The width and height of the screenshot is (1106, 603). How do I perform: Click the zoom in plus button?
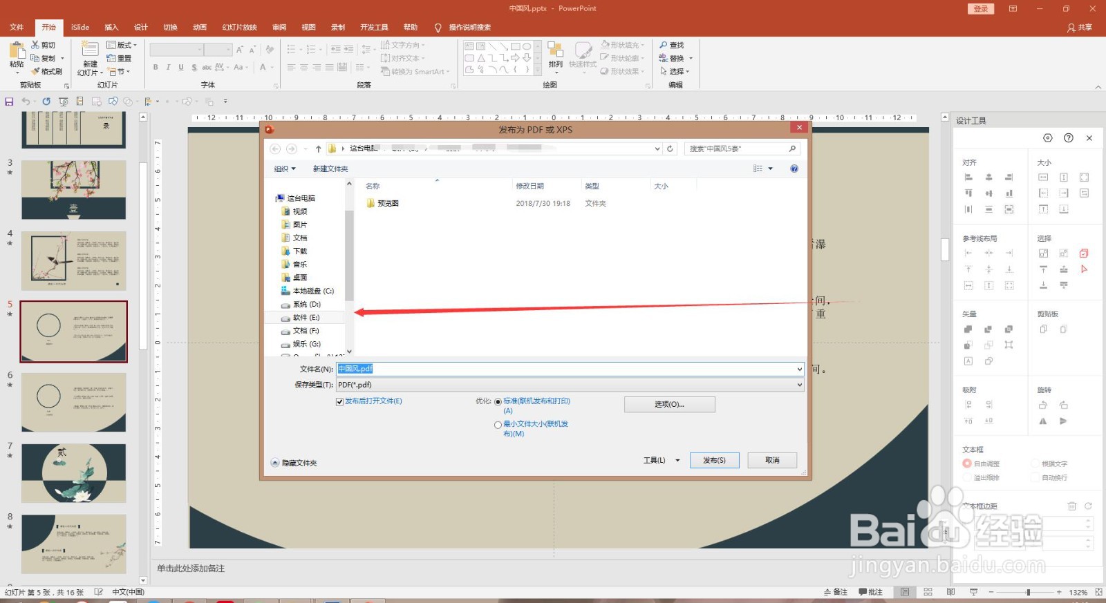click(1059, 592)
